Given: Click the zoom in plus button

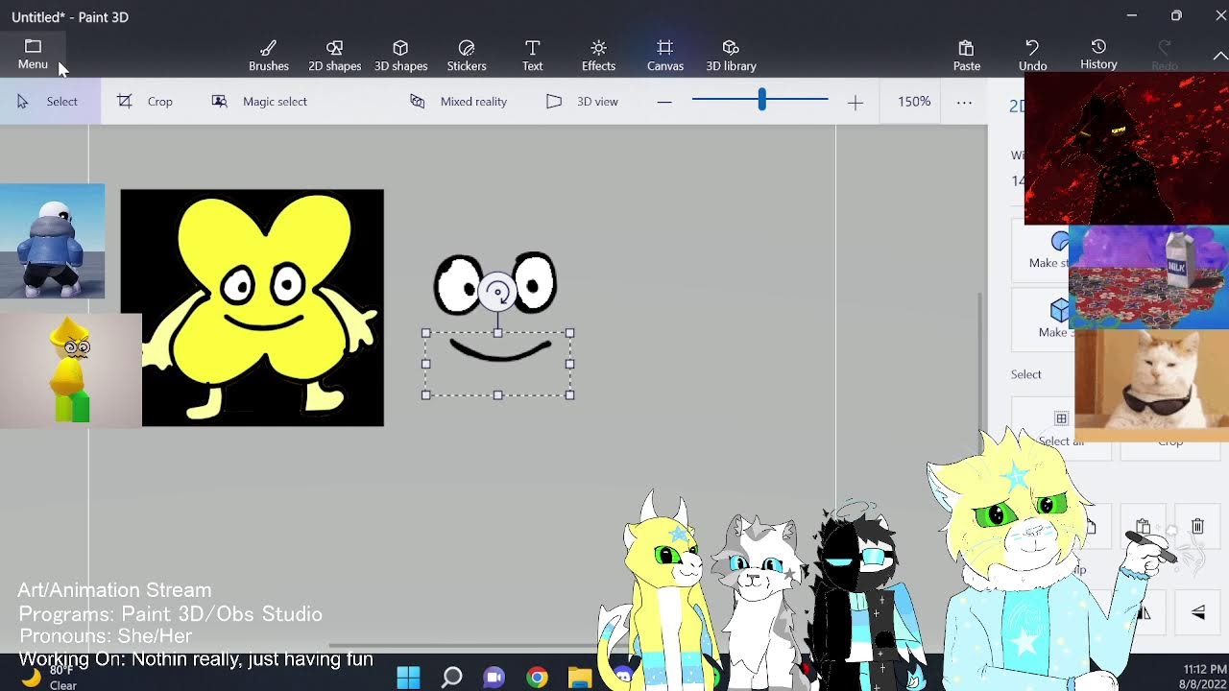Looking at the screenshot, I should tap(855, 102).
